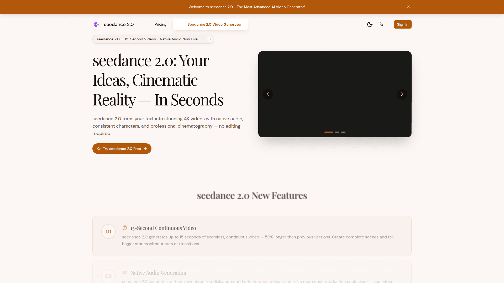
Task: Click the left chevron on the video carousel
Action: (x=268, y=94)
